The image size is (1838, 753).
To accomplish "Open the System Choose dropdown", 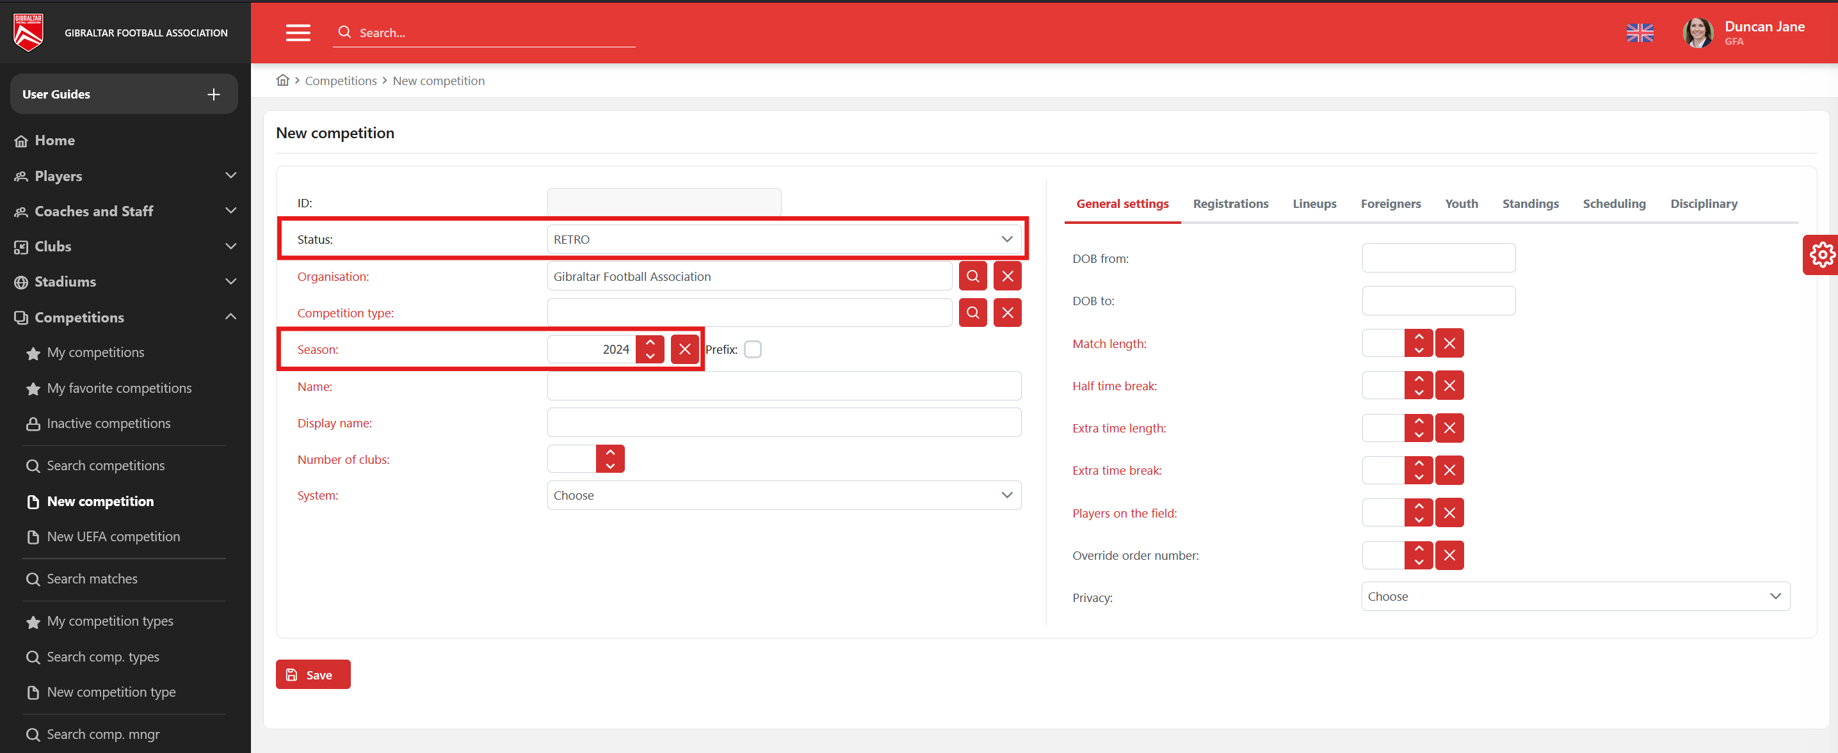I will (784, 496).
